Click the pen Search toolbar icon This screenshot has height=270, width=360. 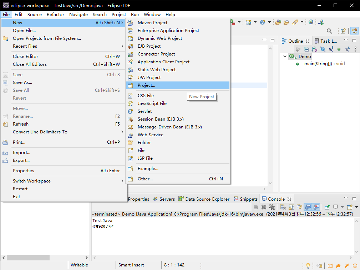click(x=295, y=22)
